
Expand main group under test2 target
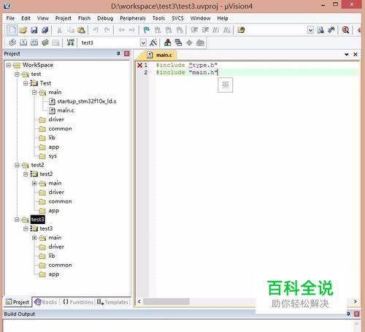pyautogui.click(x=34, y=183)
